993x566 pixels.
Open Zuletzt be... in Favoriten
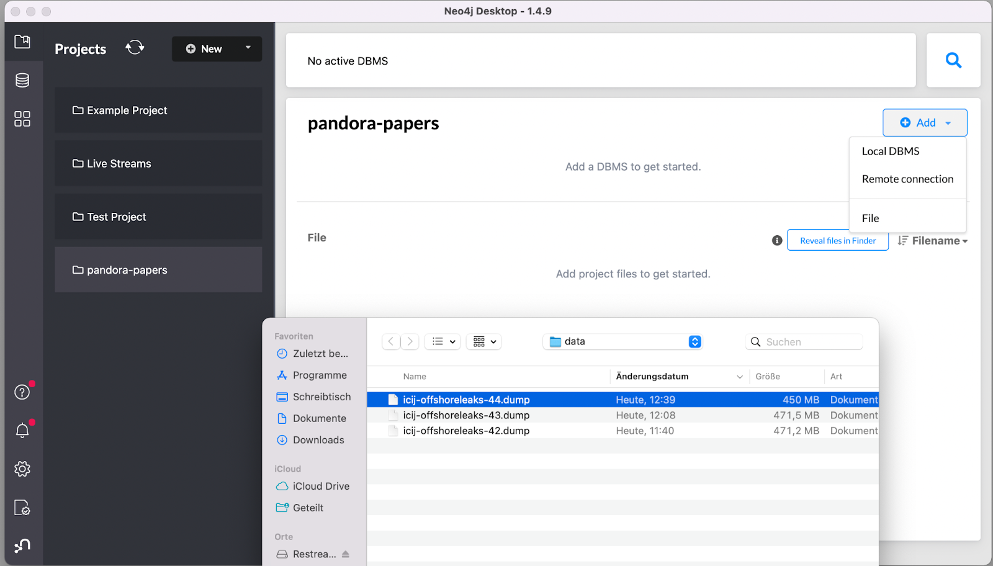point(313,354)
